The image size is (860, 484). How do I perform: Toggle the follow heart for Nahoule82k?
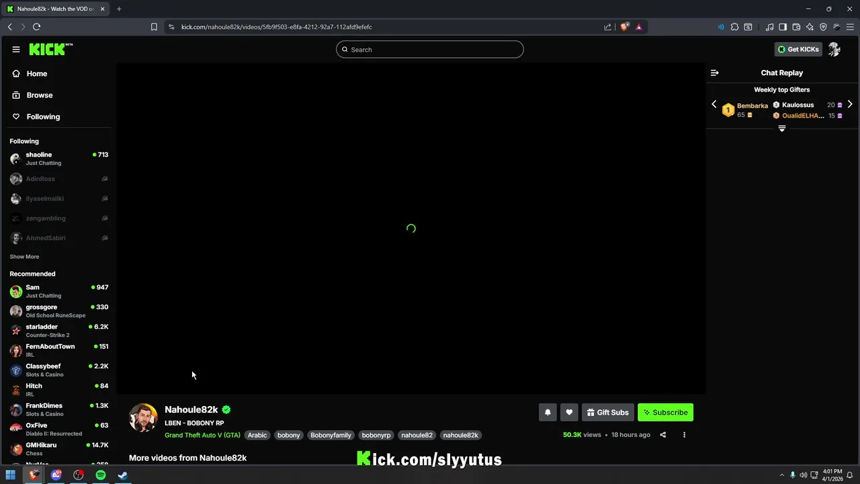click(569, 412)
